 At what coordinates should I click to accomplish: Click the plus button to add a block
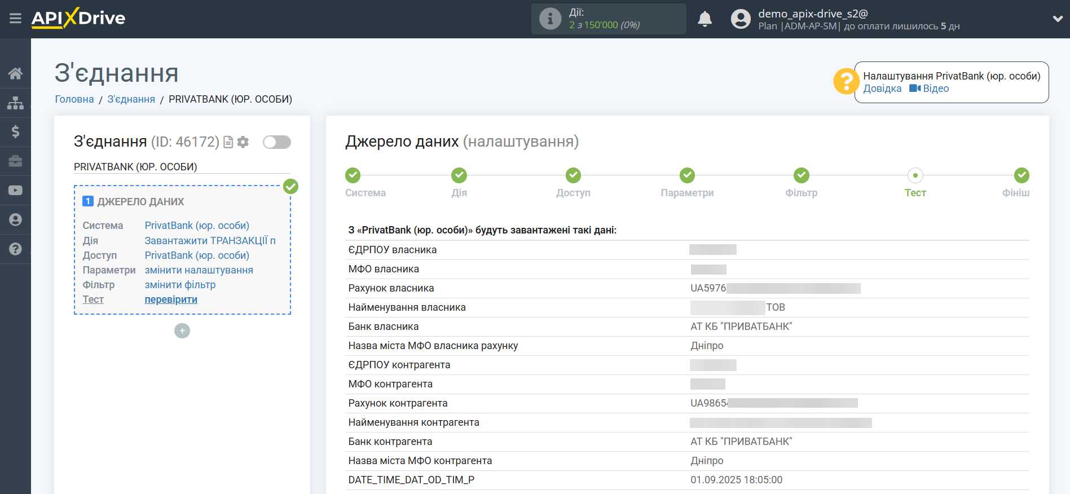[x=182, y=330]
